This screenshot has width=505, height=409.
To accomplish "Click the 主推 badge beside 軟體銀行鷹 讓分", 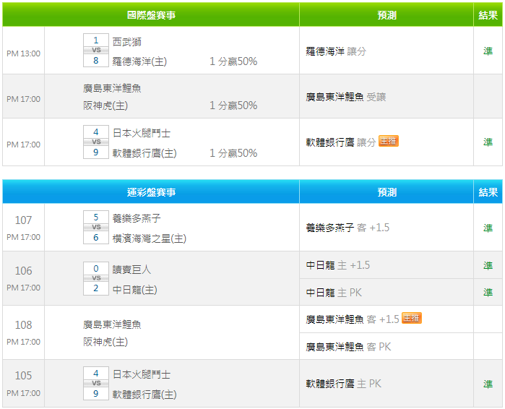I will (389, 141).
